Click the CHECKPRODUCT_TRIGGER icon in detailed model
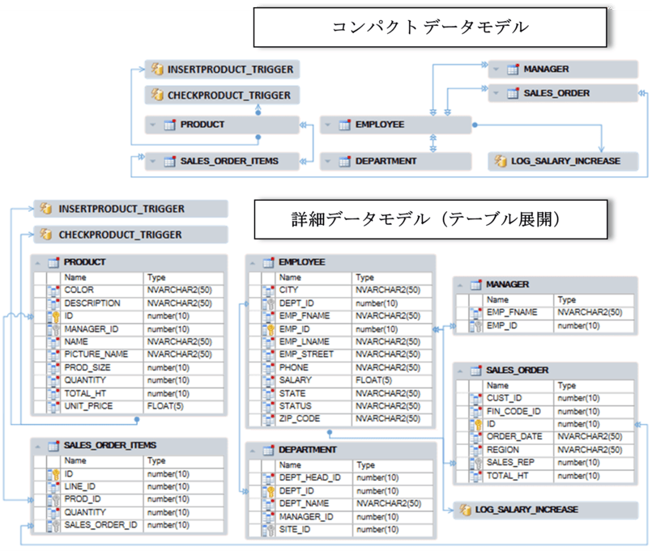This screenshot has width=652, height=551. tap(46, 235)
